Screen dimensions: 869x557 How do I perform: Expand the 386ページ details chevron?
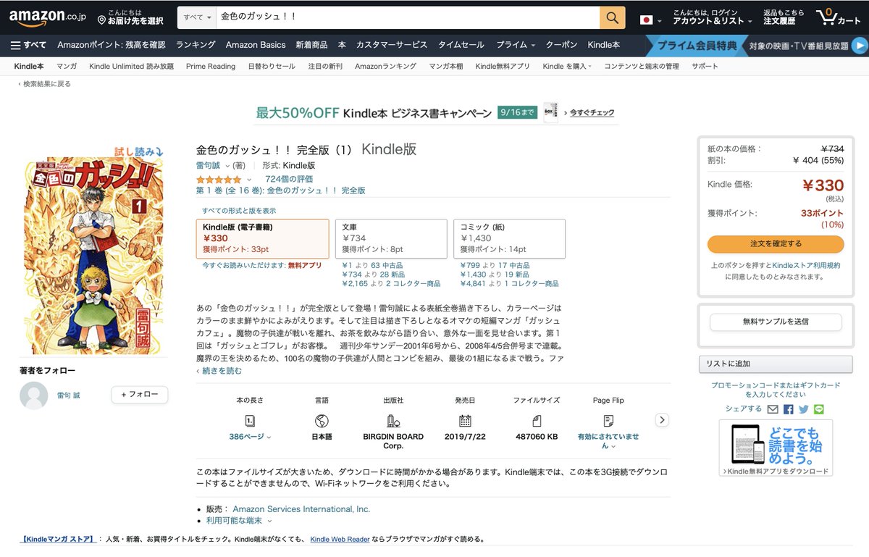pyautogui.click(x=269, y=437)
